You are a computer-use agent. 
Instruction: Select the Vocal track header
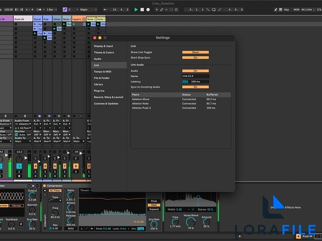[37, 19]
